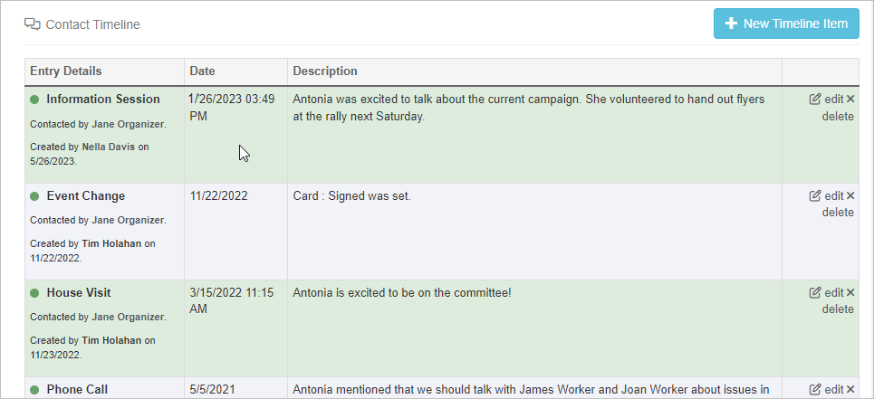The height and width of the screenshot is (399, 874).
Task: Click the Contact Timeline chat bubbles icon
Action: tap(33, 24)
